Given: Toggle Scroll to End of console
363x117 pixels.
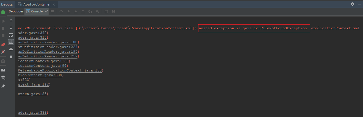Looking at the screenshot, I should point(11,42).
